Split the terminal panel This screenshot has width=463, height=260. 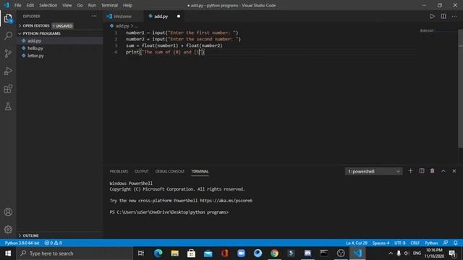(422, 171)
